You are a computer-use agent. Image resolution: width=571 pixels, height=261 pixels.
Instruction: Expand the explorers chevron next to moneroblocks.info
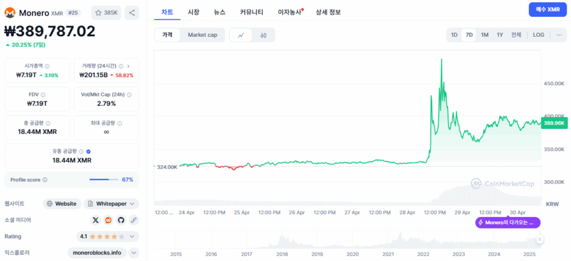pyautogui.click(x=134, y=253)
